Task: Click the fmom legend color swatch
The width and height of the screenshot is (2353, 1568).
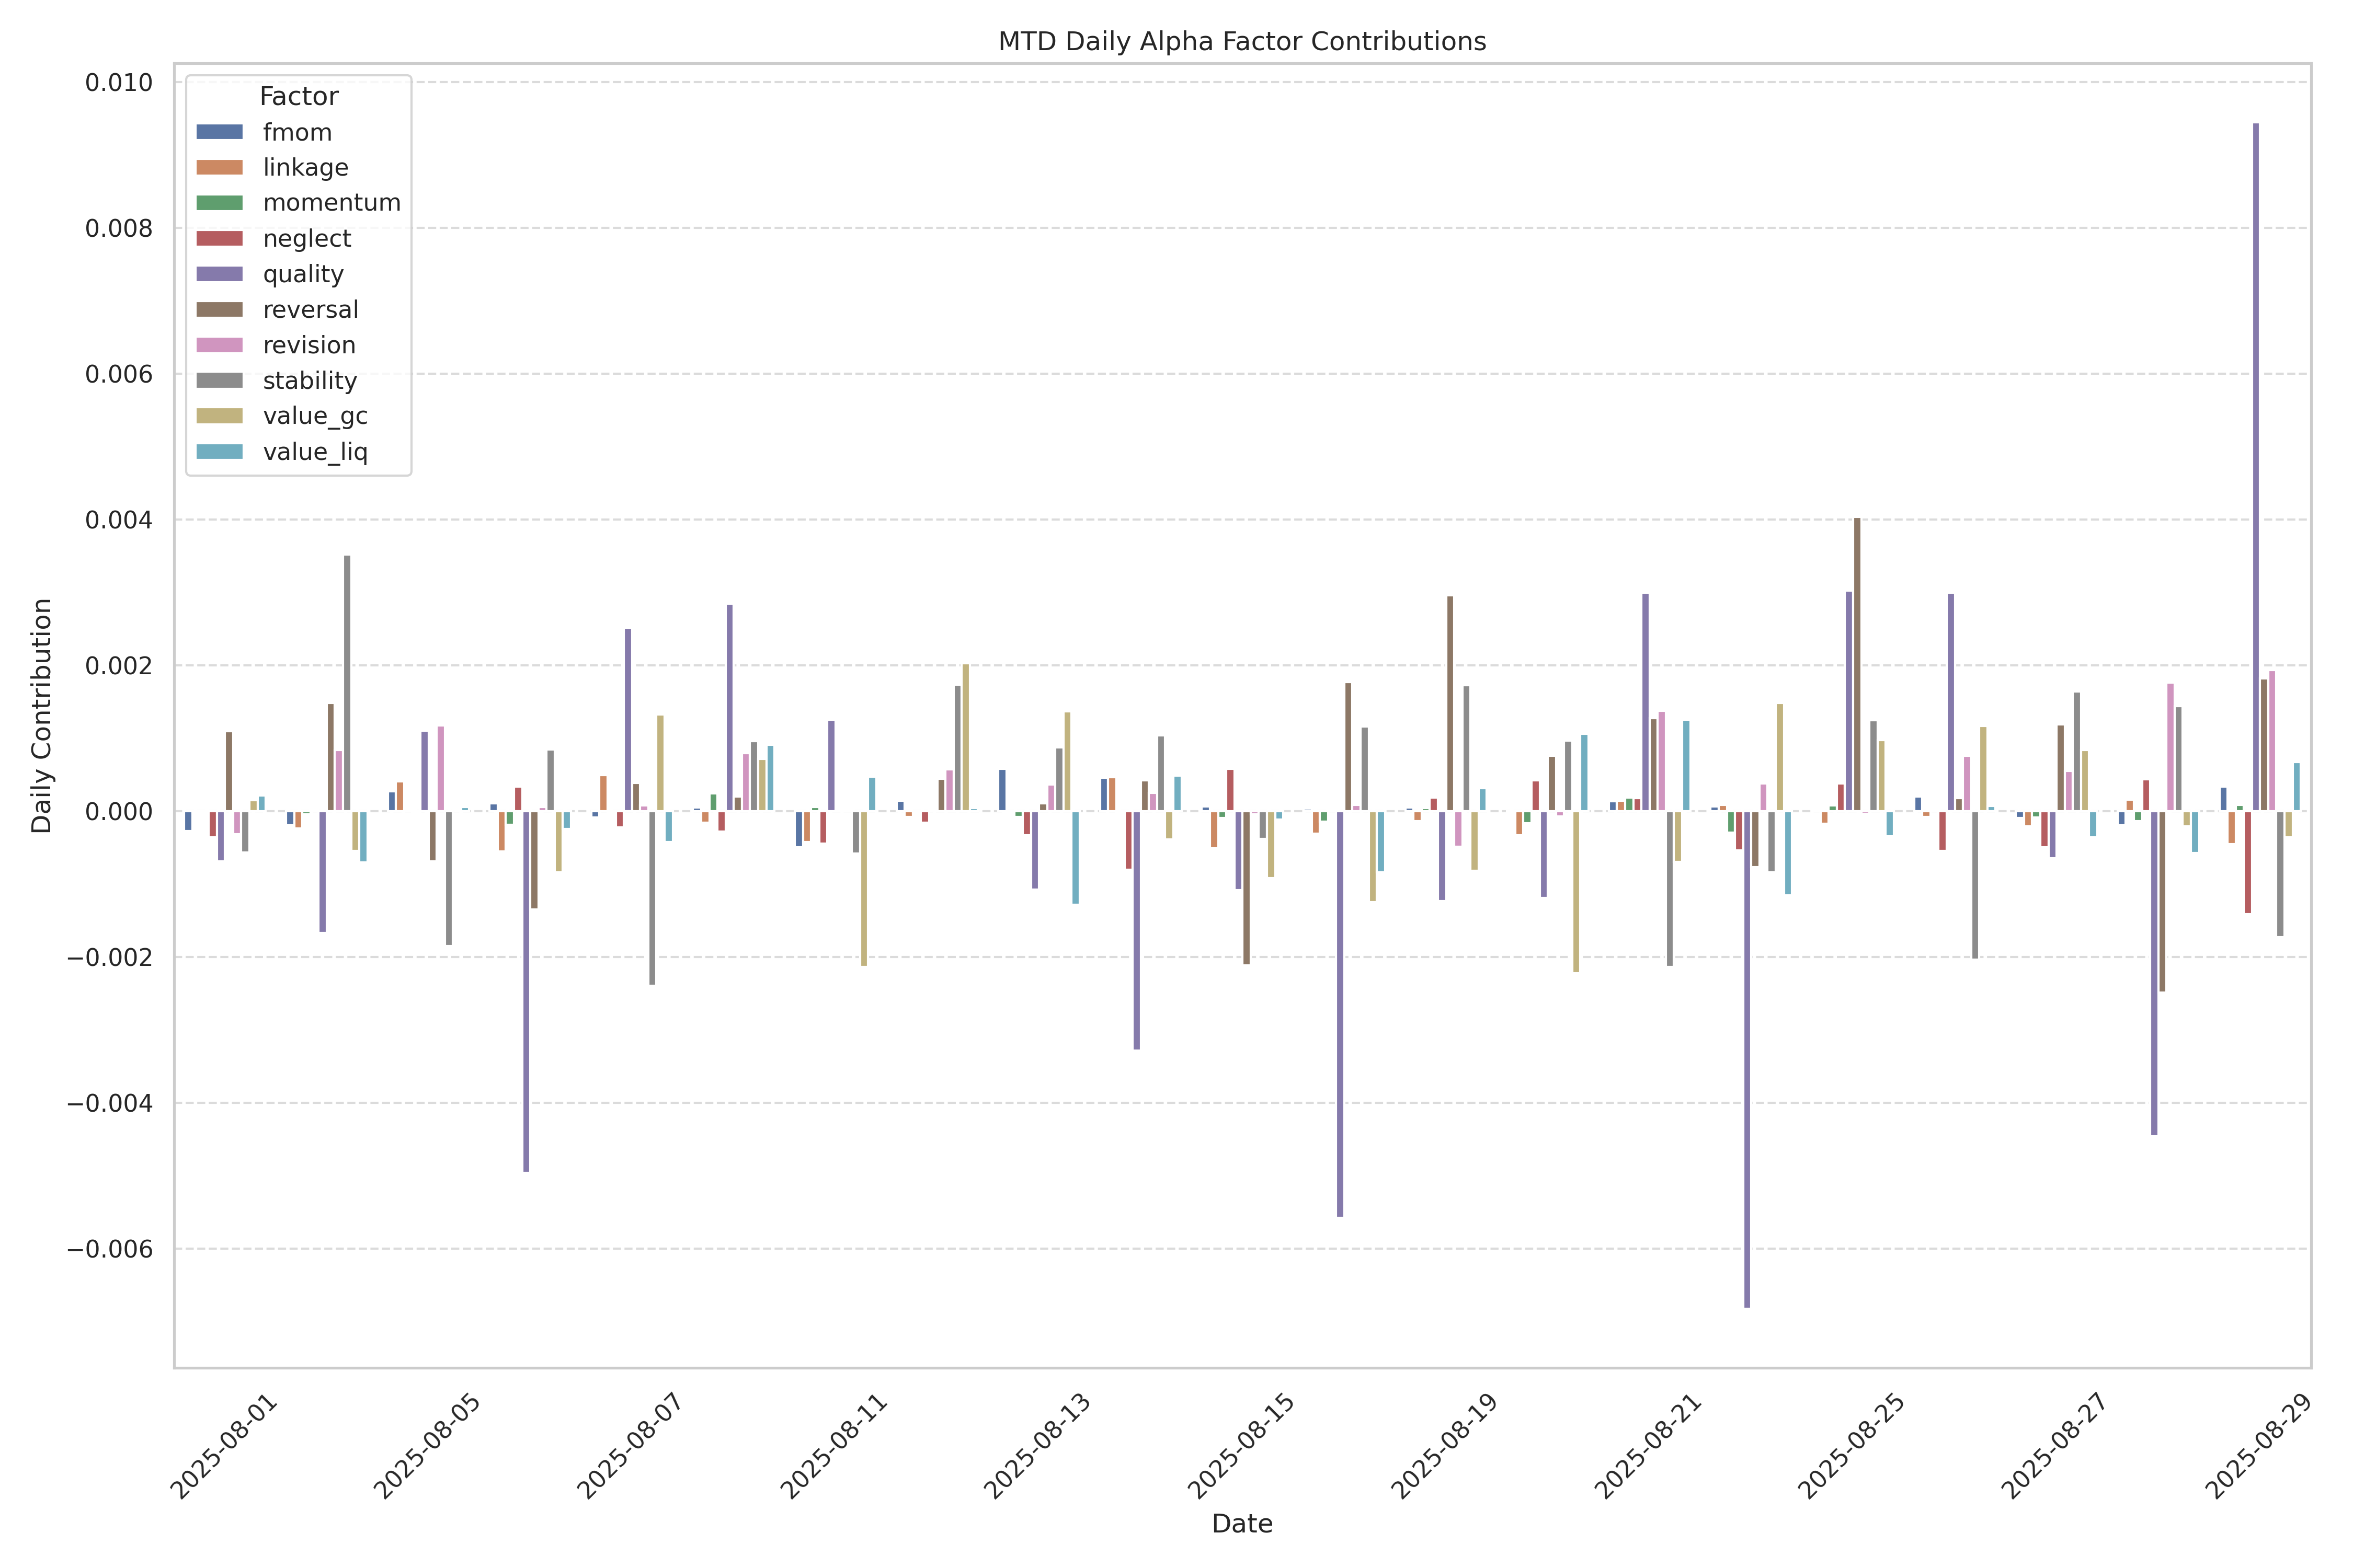Action: click(x=219, y=132)
